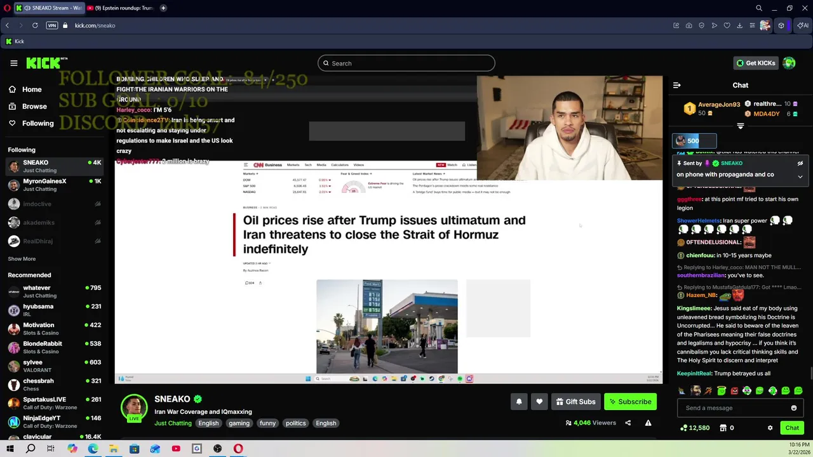Click the channel points balance 12,580
This screenshot has height=457, width=813.
(x=694, y=428)
